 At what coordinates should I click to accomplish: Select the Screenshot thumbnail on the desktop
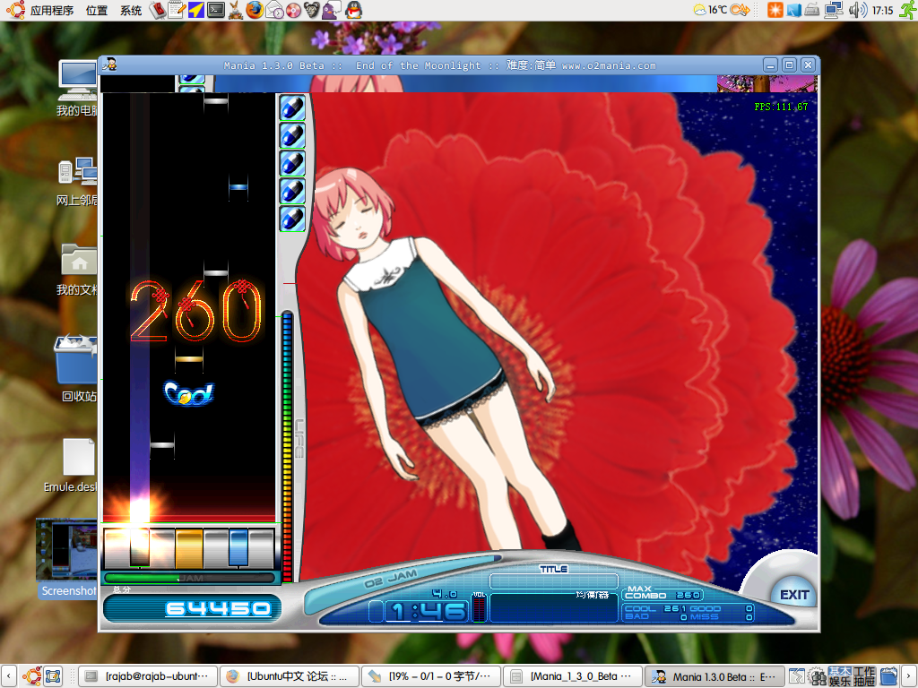(x=66, y=558)
